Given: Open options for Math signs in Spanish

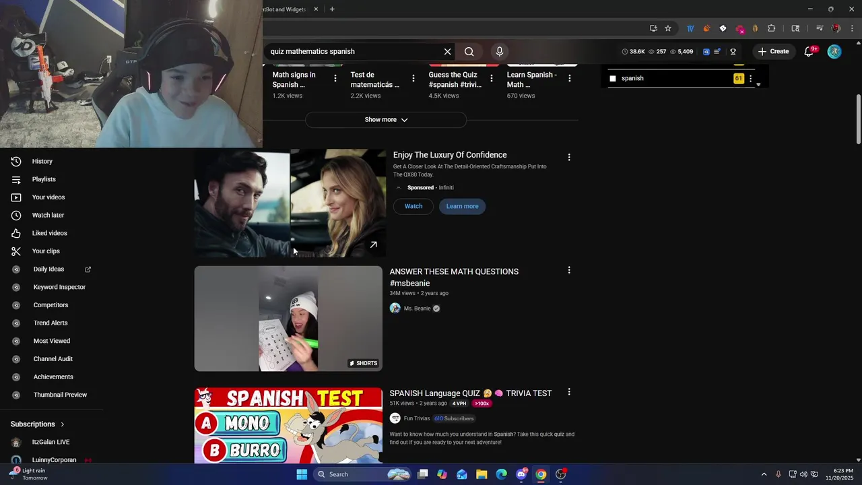Looking at the screenshot, I should 335,78.
